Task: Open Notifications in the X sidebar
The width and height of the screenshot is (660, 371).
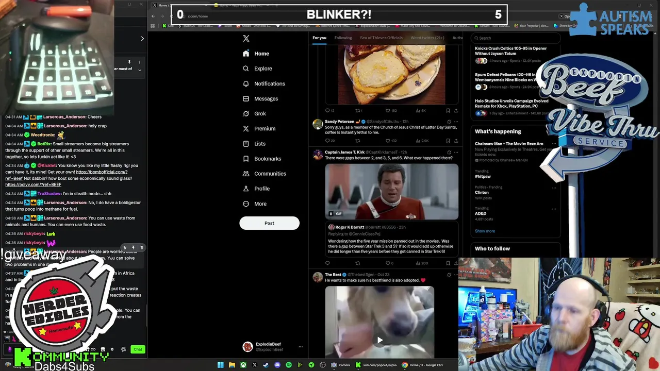Action: click(263, 83)
